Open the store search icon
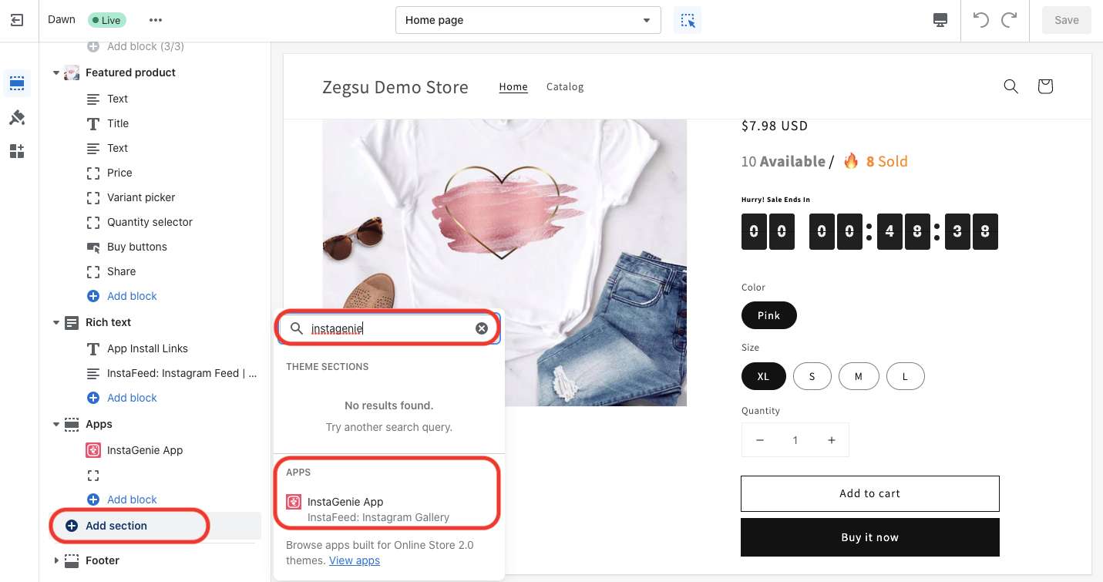Image resolution: width=1103 pixels, height=582 pixels. (x=1011, y=86)
